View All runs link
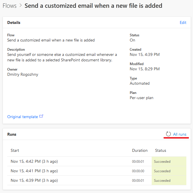The width and height of the screenshot is (193, 193). (180, 134)
